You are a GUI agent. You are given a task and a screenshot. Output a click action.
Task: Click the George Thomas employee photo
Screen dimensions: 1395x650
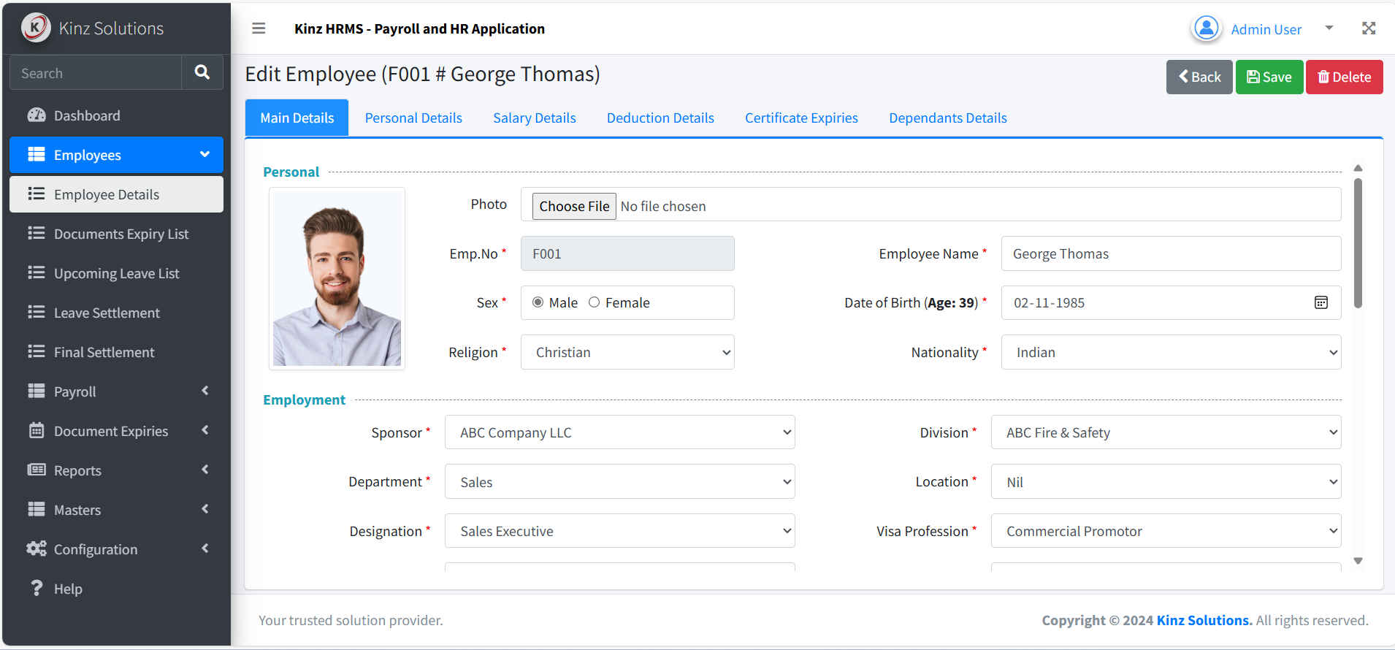point(337,278)
